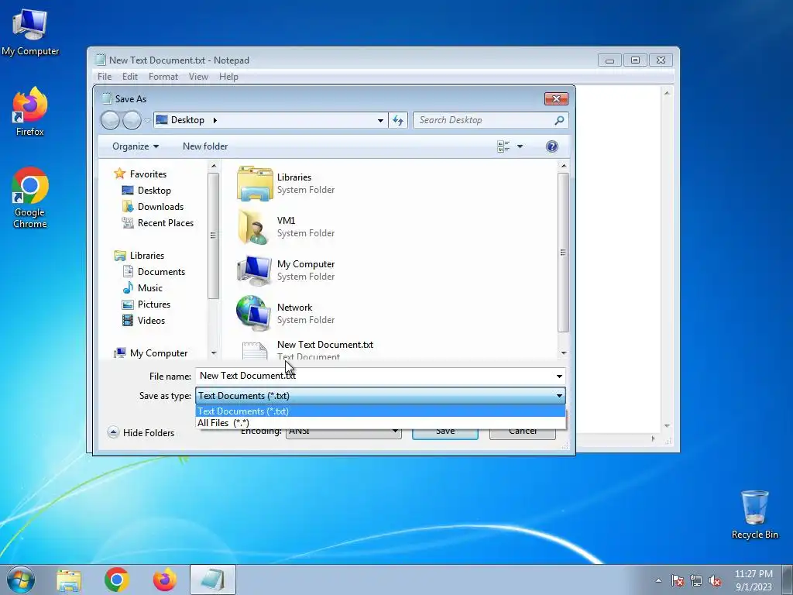
Task: Select Pictures library
Action: coord(146,304)
